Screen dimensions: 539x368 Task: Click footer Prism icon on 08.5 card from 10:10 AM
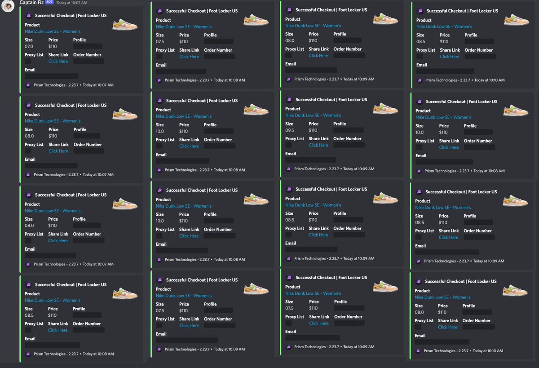click(x=420, y=80)
